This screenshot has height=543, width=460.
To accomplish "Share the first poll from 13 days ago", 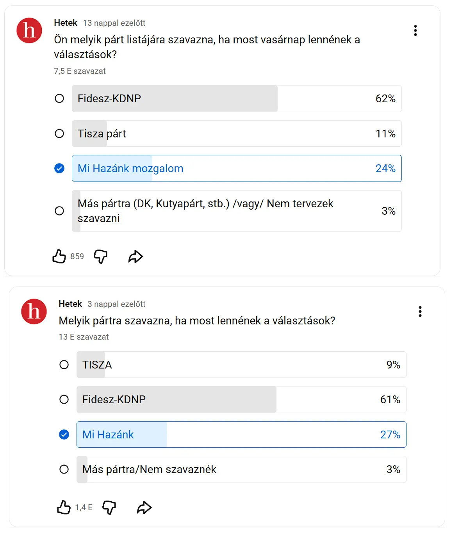I will [136, 256].
